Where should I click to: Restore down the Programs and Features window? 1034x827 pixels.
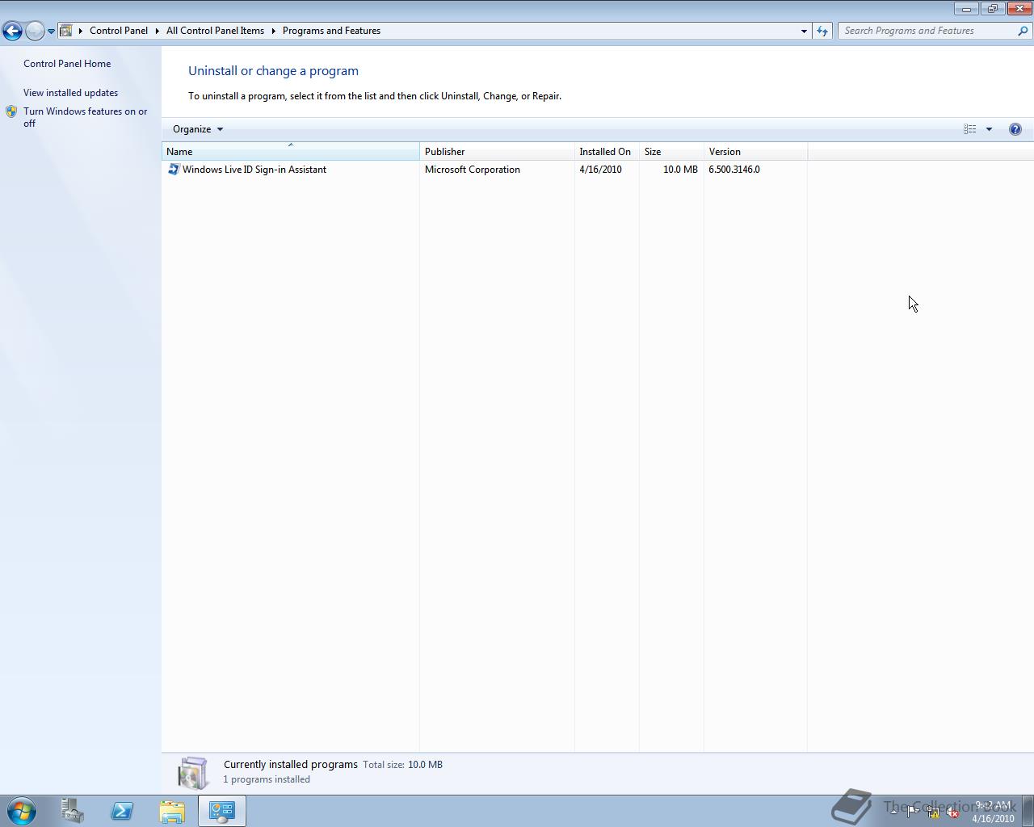point(993,9)
